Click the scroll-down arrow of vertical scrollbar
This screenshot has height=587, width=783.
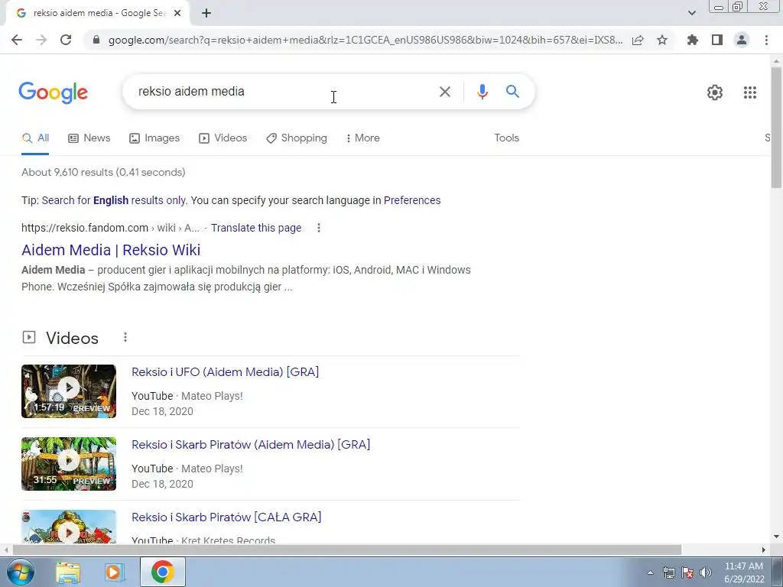[776, 537]
